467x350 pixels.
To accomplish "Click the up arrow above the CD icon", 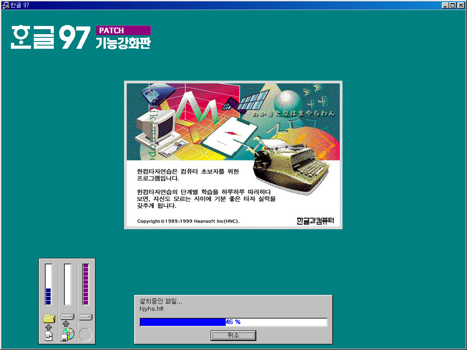I will click(66, 324).
